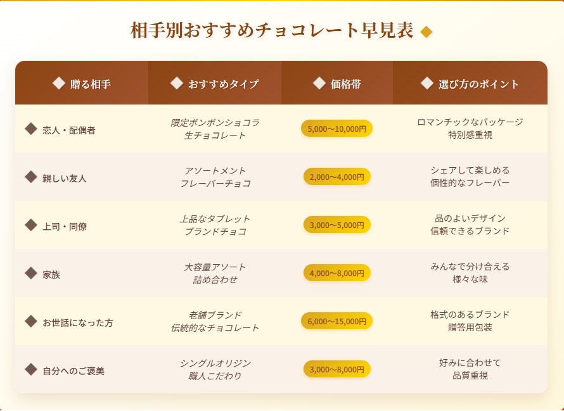Click the diamond icon in 贈る相手 header
The height and width of the screenshot is (411, 564).
pyautogui.click(x=59, y=83)
